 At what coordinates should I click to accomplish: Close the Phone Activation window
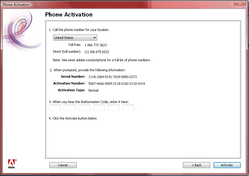240,3
